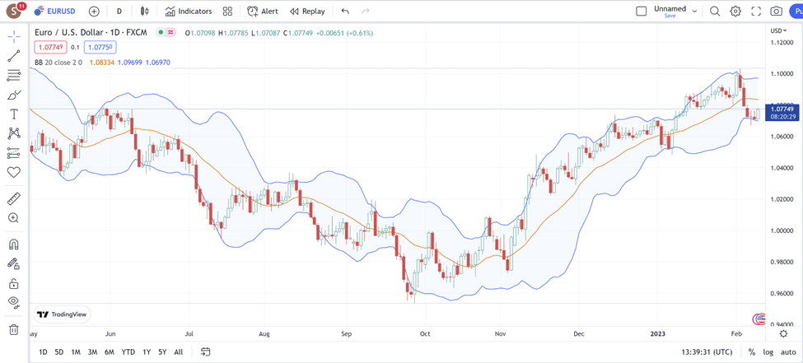Click the flag events icon on chart
The width and height of the screenshot is (803, 363).
pyautogui.click(x=759, y=319)
